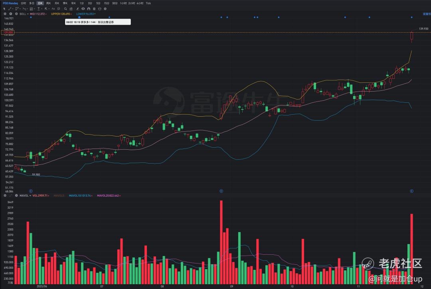Screen dimensions: 431x289
Task: Open the MAVOL indicator dropdown
Action: point(24,195)
